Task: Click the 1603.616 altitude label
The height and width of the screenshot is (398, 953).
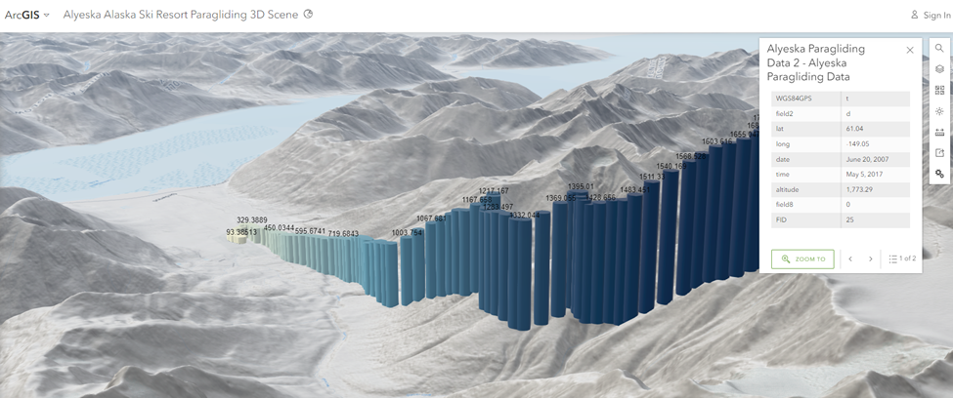Action: 716,141
